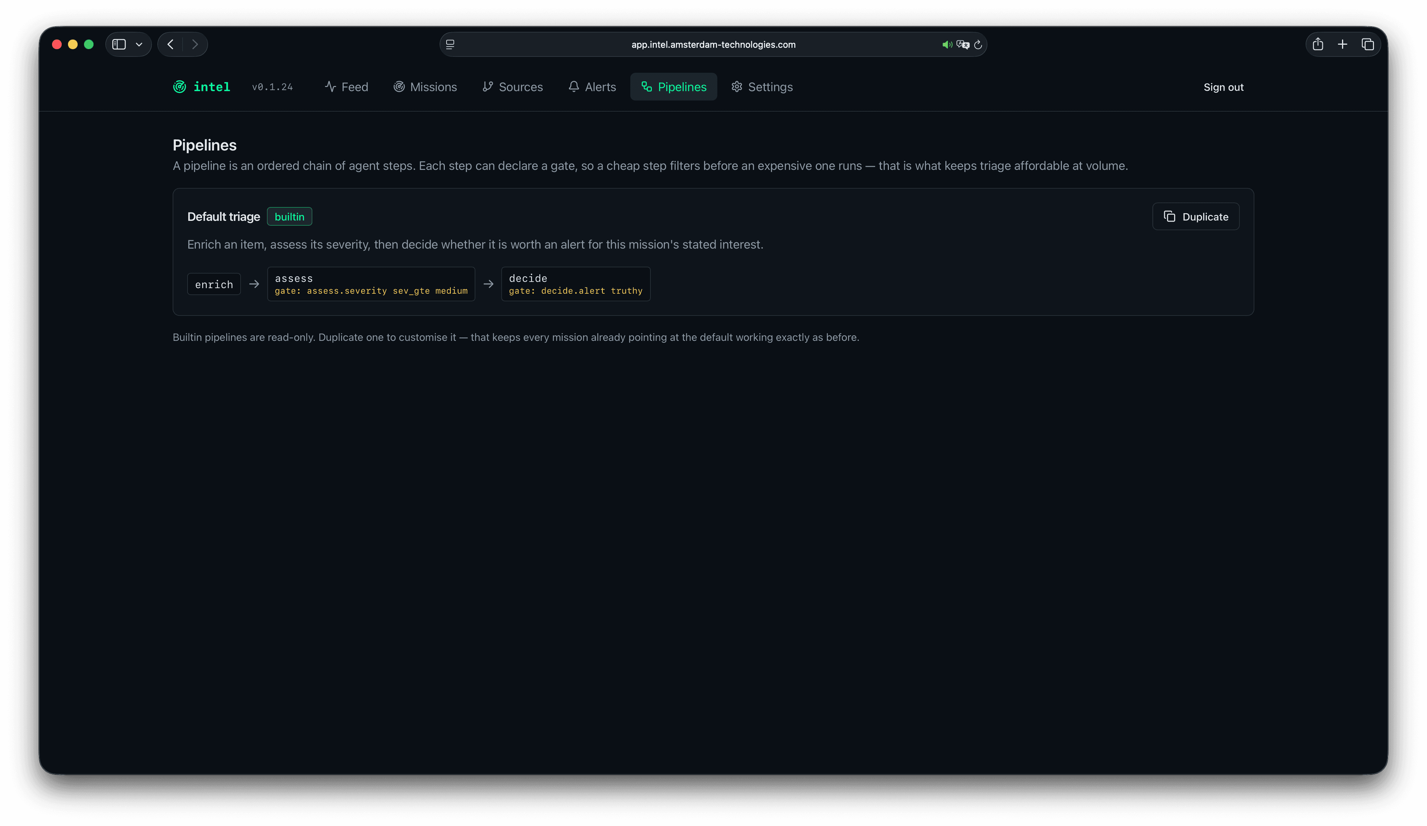This screenshot has width=1427, height=826.
Task: Open a new tab with plus icon
Action: [1342, 44]
